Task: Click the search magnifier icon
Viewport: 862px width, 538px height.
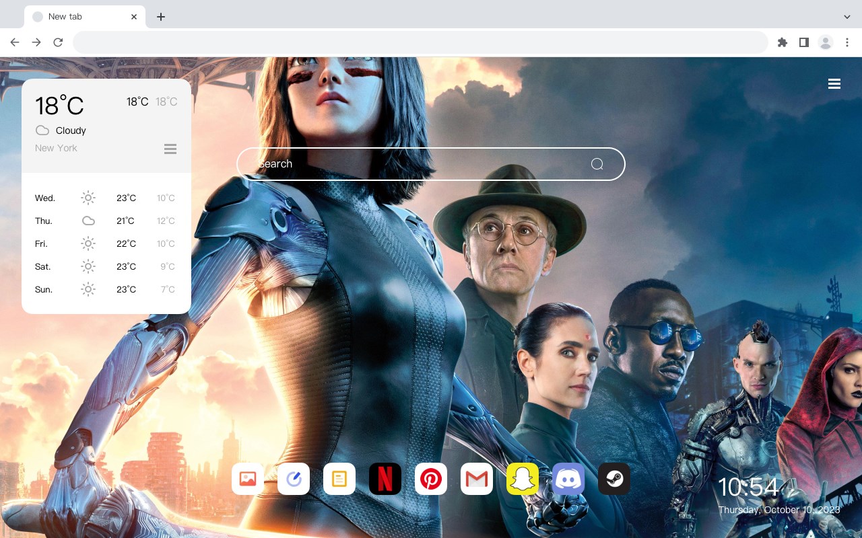Action: point(597,164)
